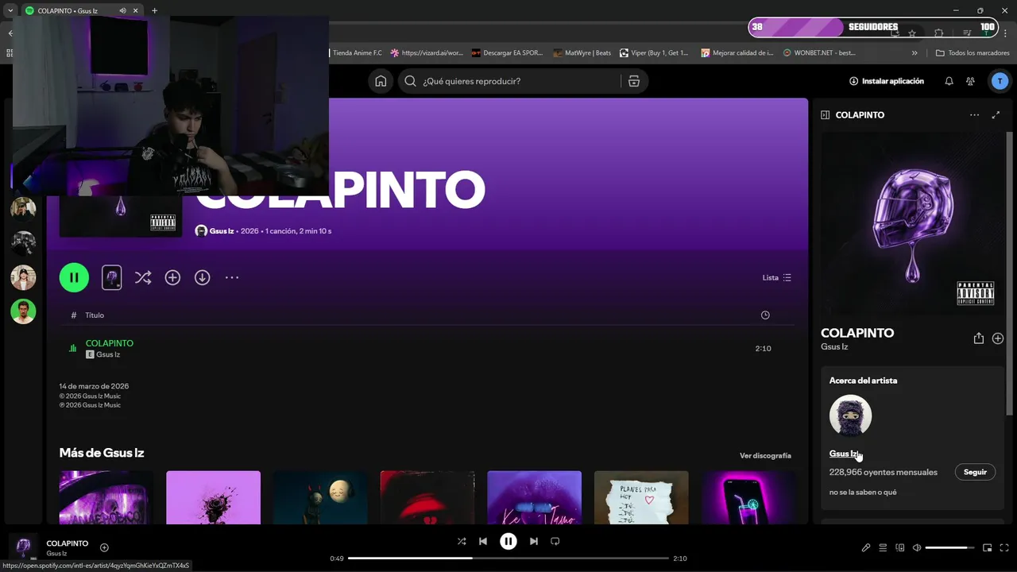
Task: Go to Spotify Home via house icon
Action: pyautogui.click(x=381, y=81)
